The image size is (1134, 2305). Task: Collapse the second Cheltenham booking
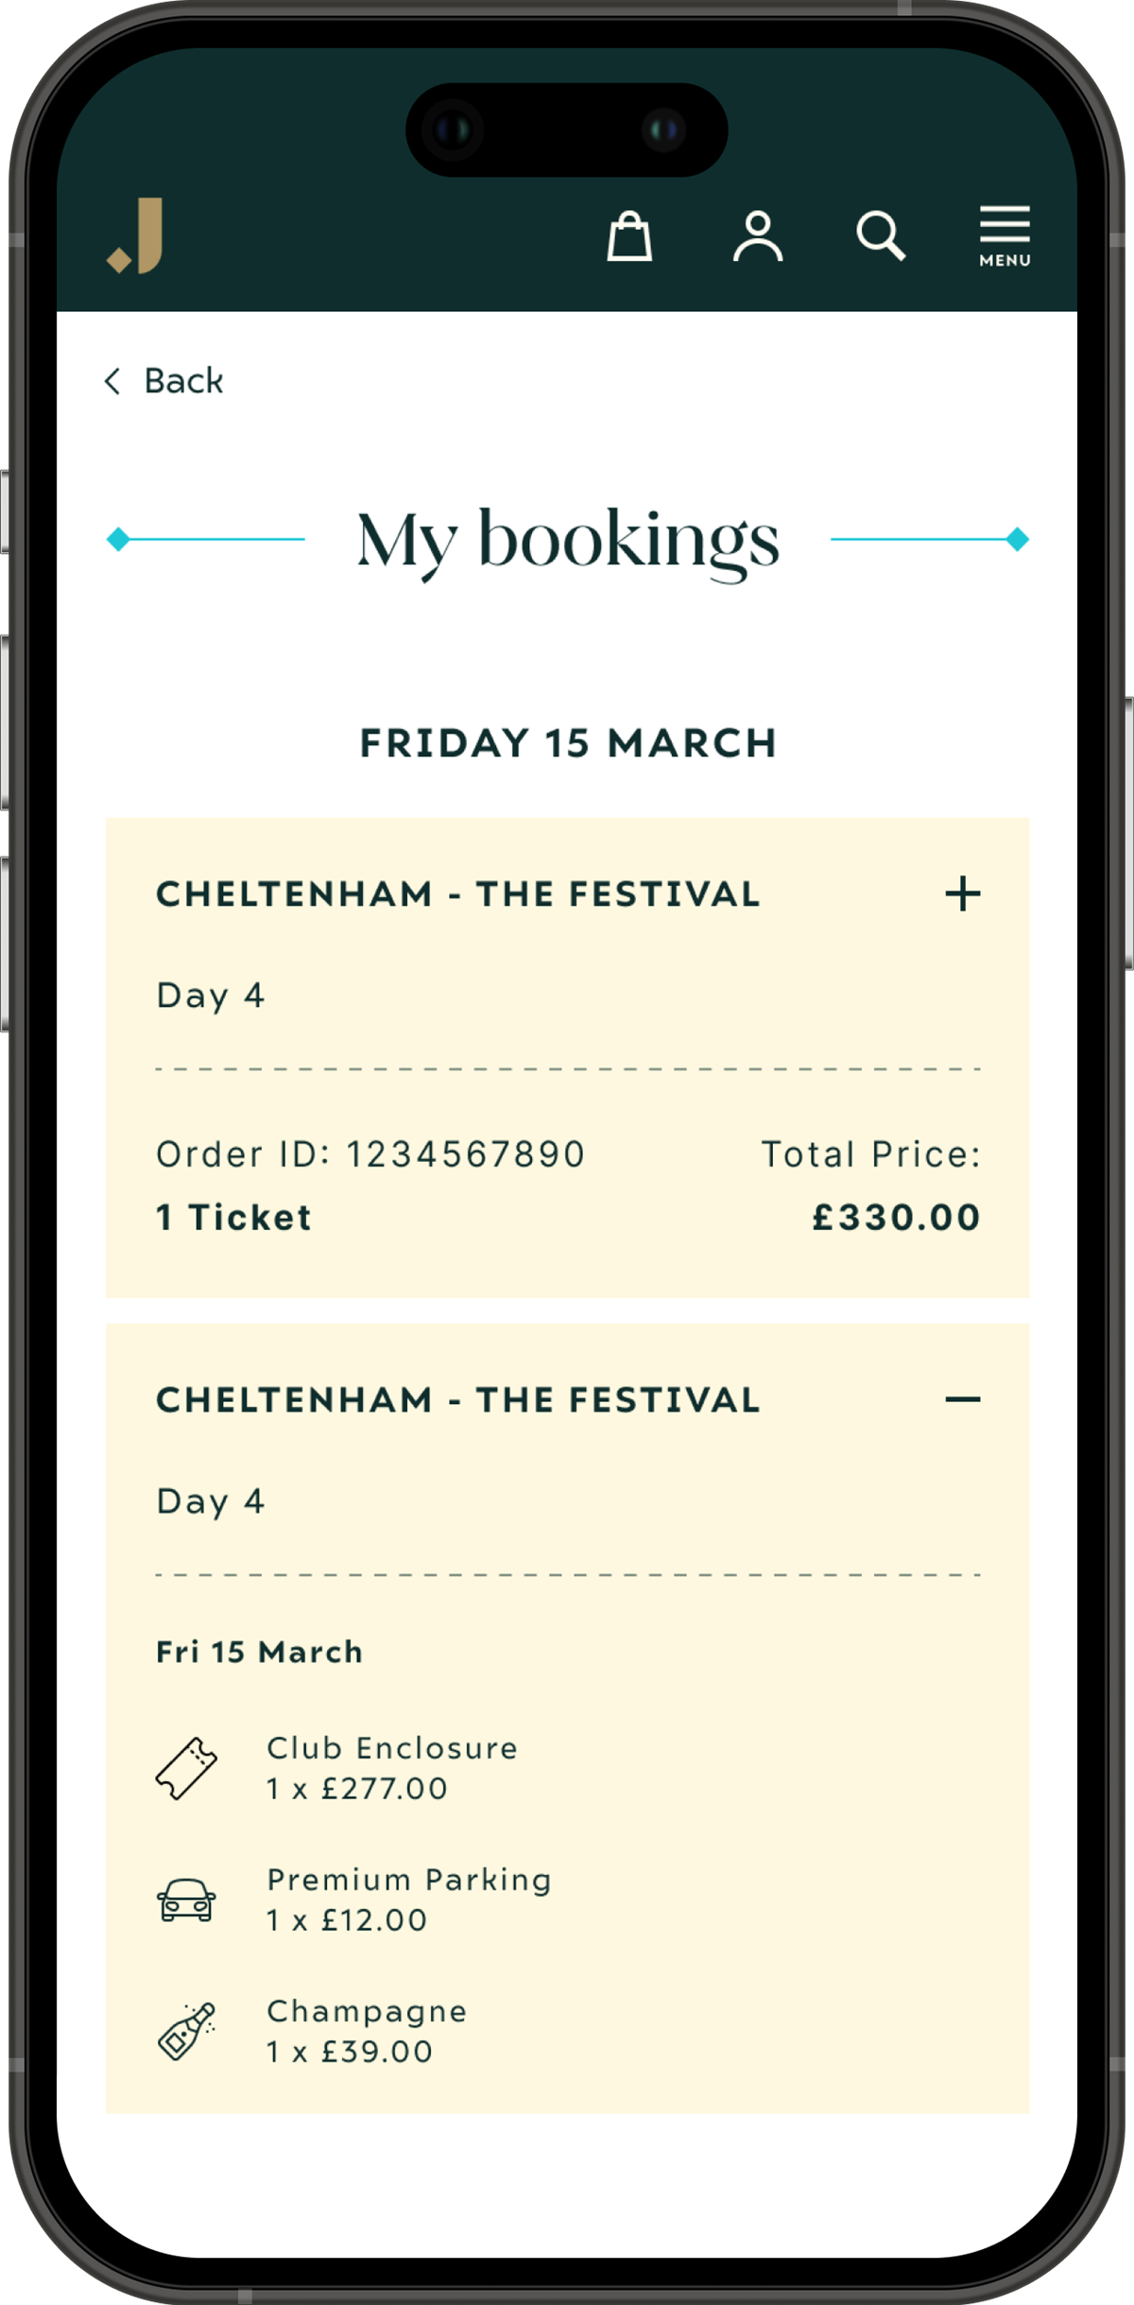coord(962,1399)
